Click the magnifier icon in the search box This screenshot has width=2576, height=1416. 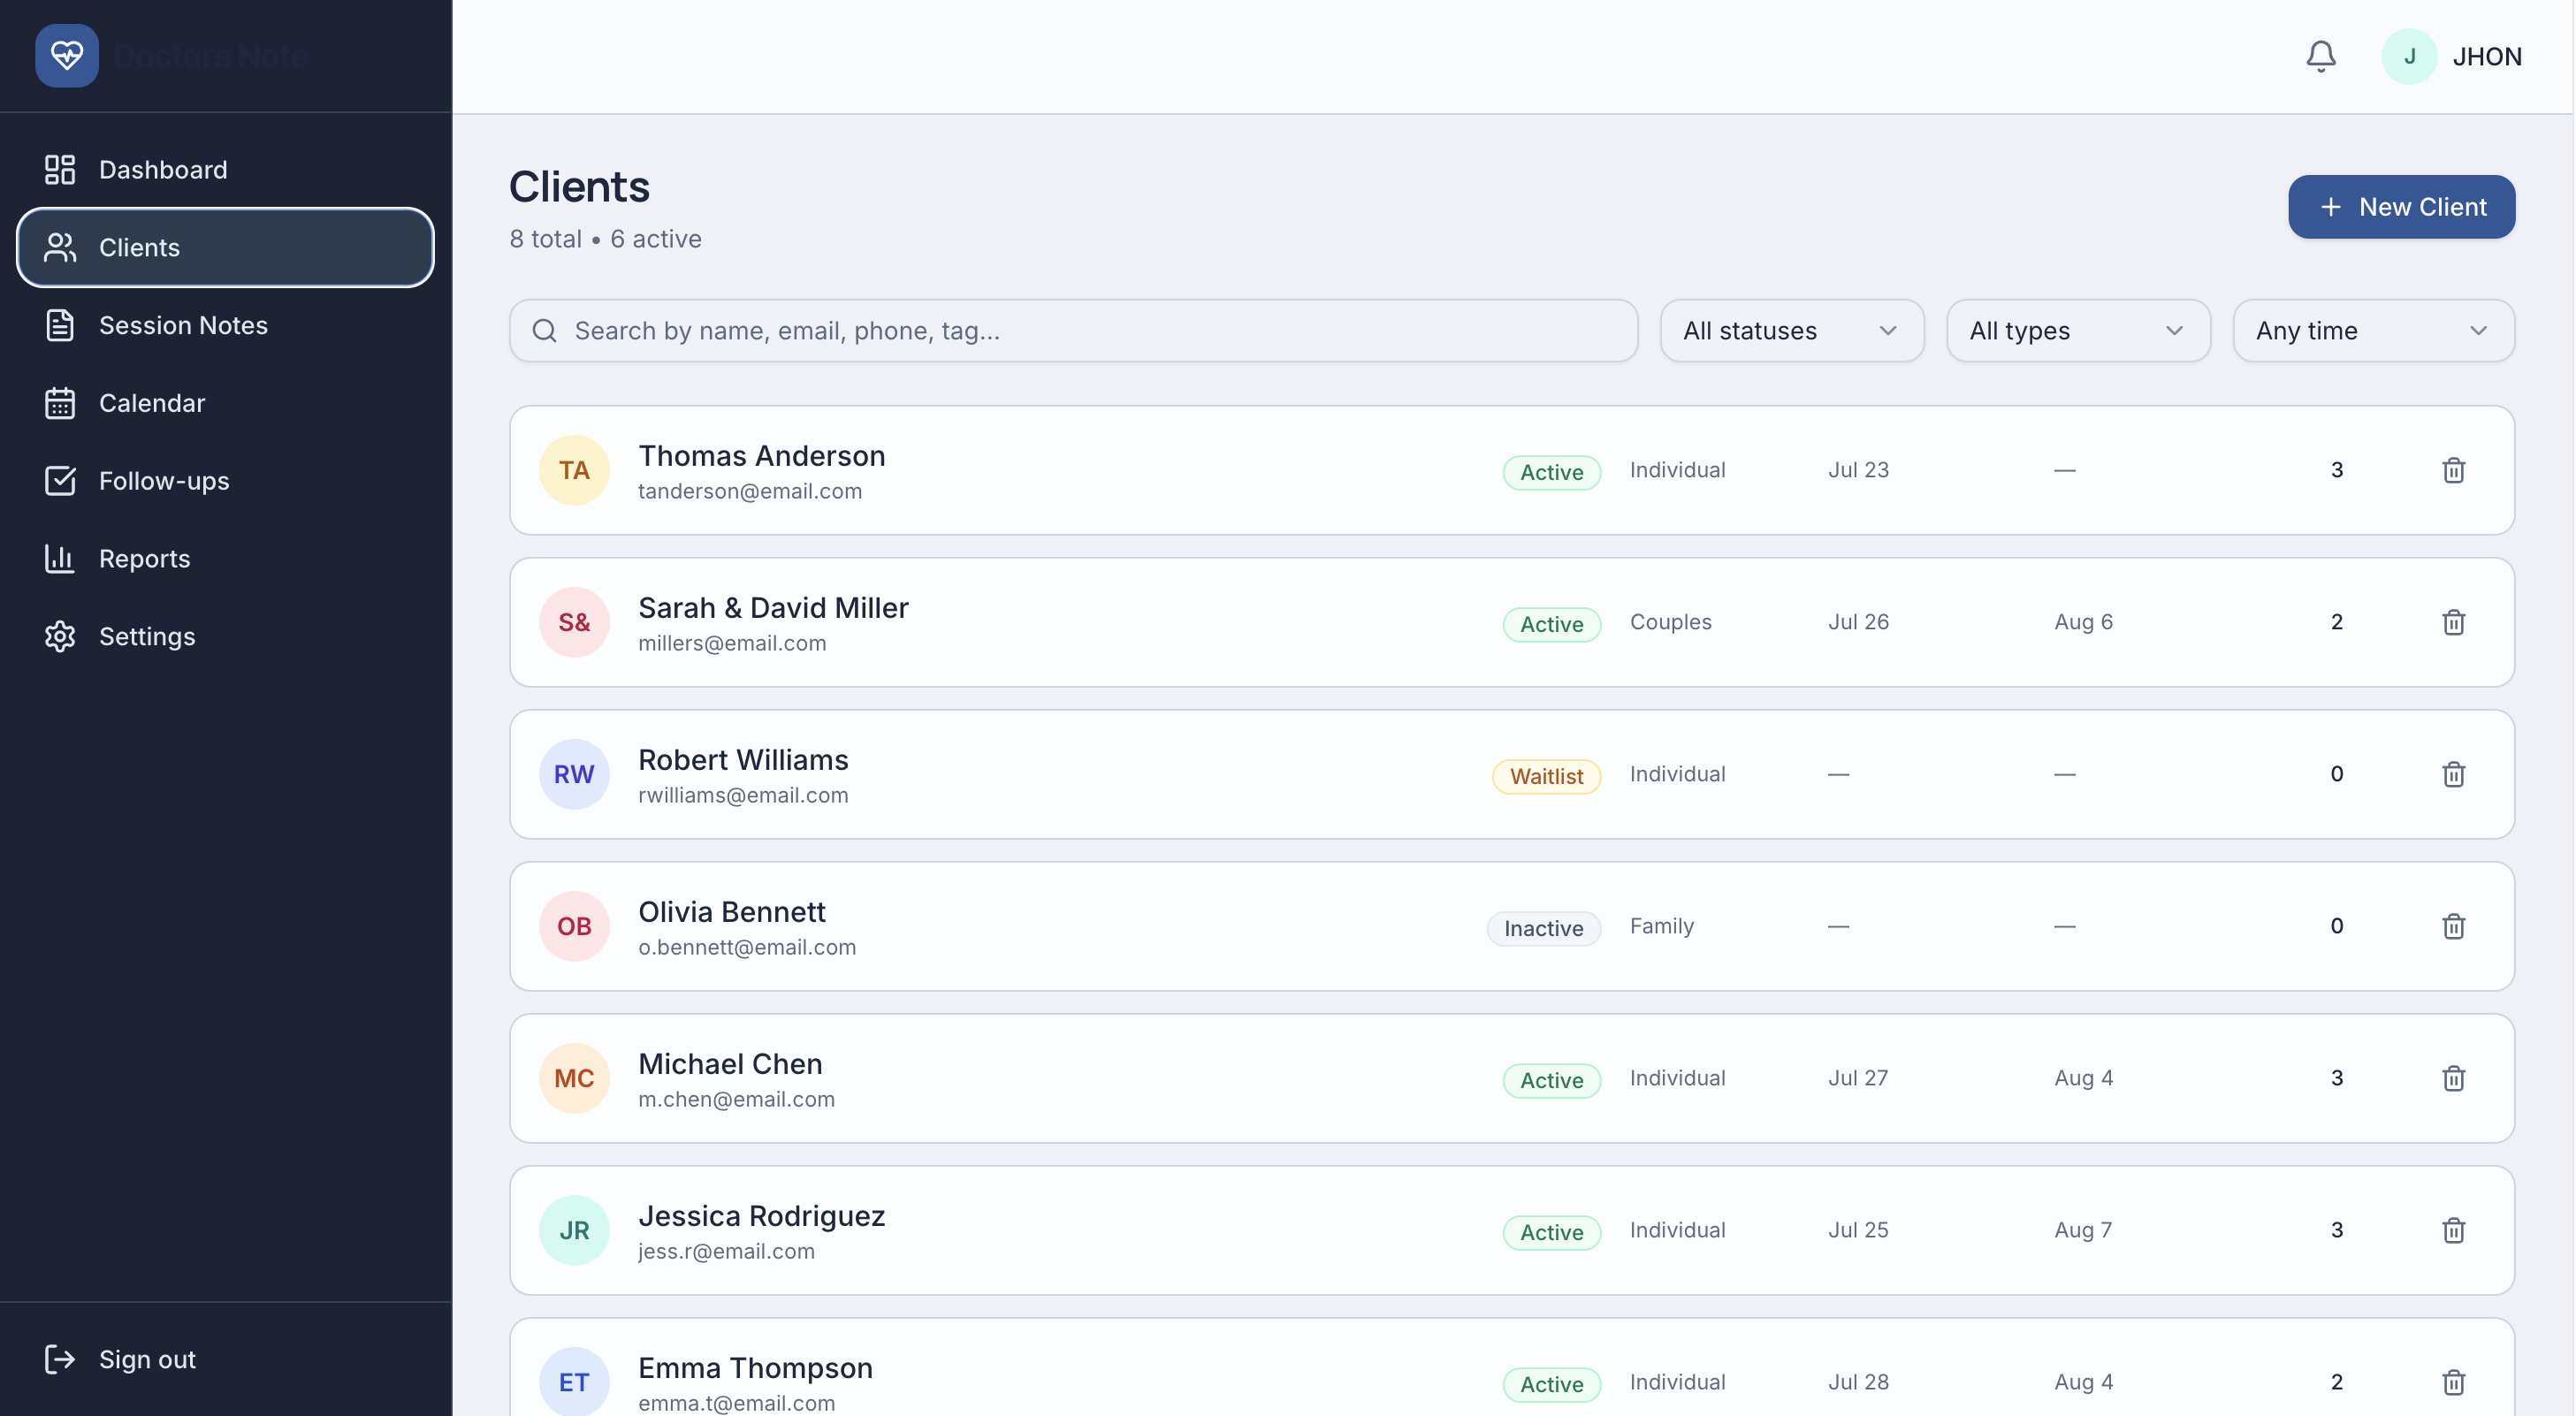tap(544, 331)
